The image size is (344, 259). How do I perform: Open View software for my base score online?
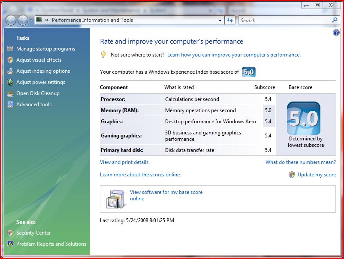point(166,195)
